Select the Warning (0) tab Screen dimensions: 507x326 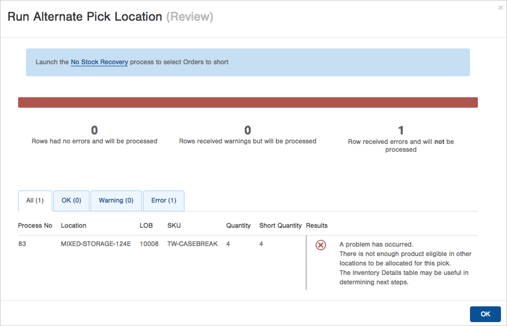click(x=116, y=200)
